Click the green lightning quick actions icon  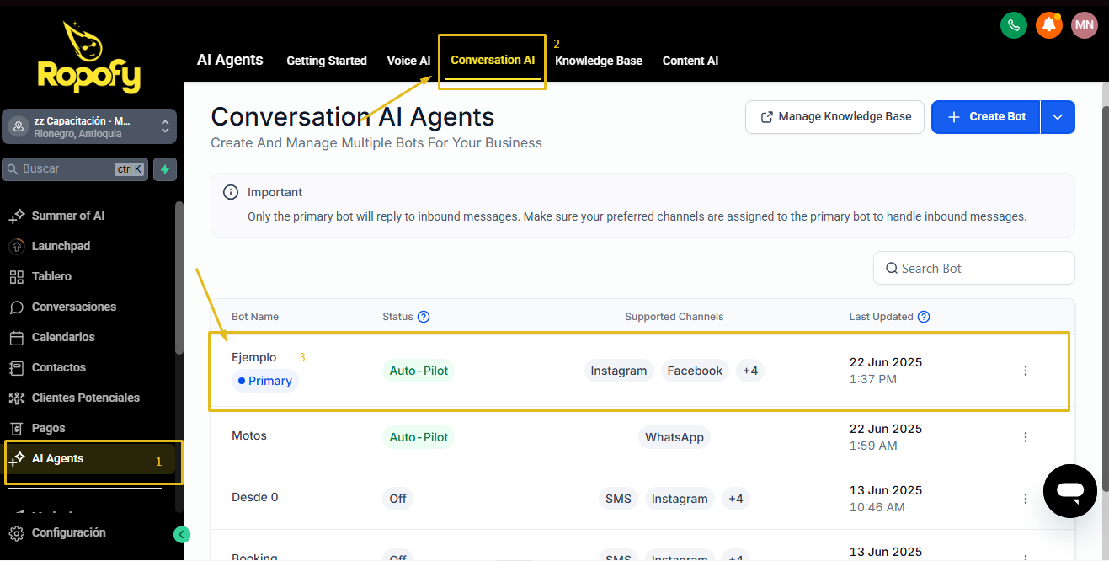point(165,169)
